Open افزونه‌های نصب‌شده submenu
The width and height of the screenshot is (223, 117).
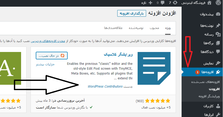pos(205,82)
